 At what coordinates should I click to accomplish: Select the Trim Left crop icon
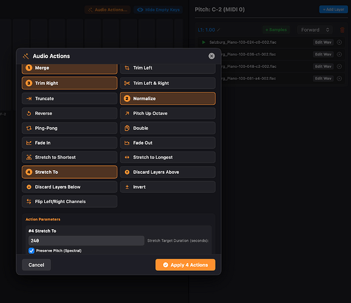tap(127, 68)
